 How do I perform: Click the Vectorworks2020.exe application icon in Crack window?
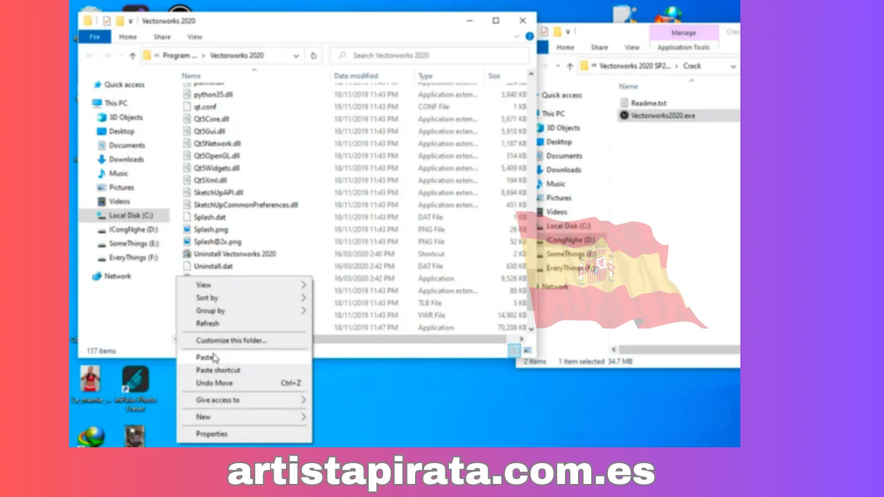pyautogui.click(x=624, y=116)
